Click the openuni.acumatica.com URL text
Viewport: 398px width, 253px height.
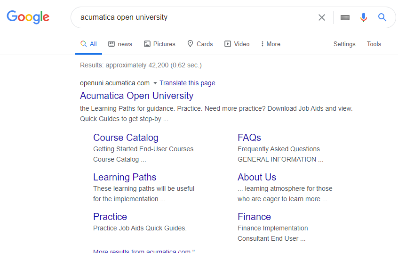115,83
